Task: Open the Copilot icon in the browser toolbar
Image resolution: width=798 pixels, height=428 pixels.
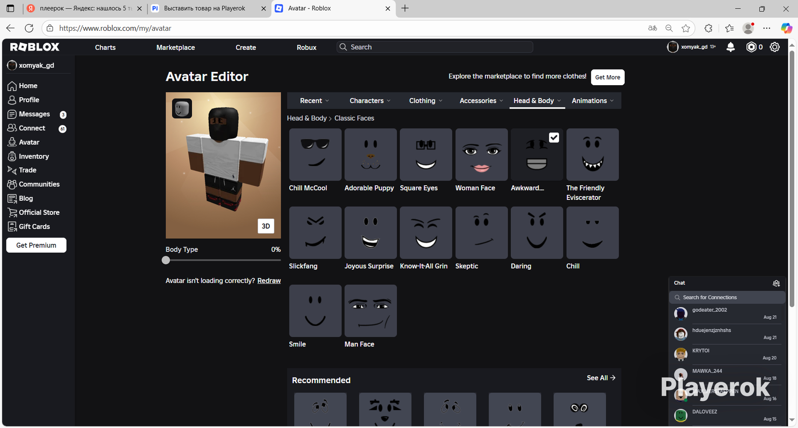Action: (x=786, y=28)
